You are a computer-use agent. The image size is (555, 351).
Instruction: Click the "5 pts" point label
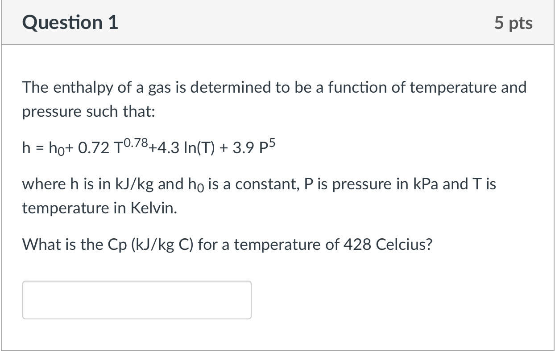513,23
